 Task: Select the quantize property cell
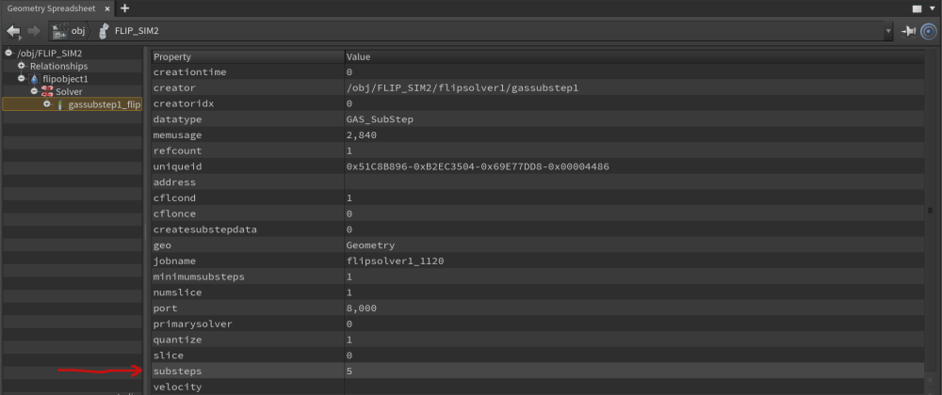[x=248, y=340]
